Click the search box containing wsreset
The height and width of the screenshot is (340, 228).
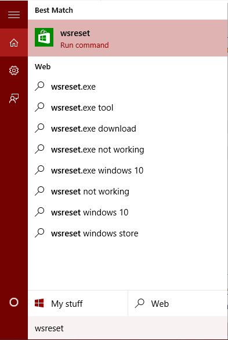click(x=128, y=328)
